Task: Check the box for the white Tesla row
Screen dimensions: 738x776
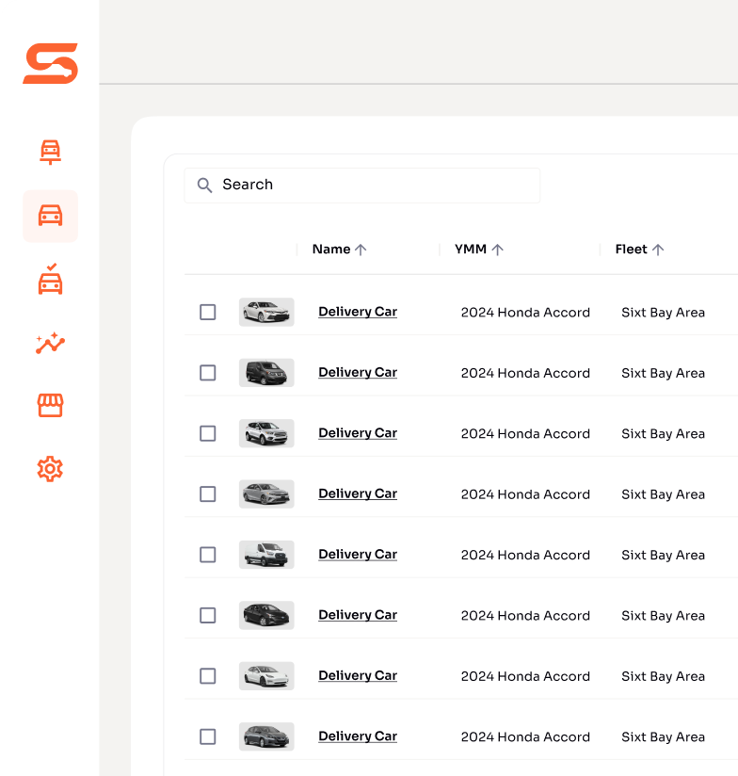Action: (x=208, y=676)
